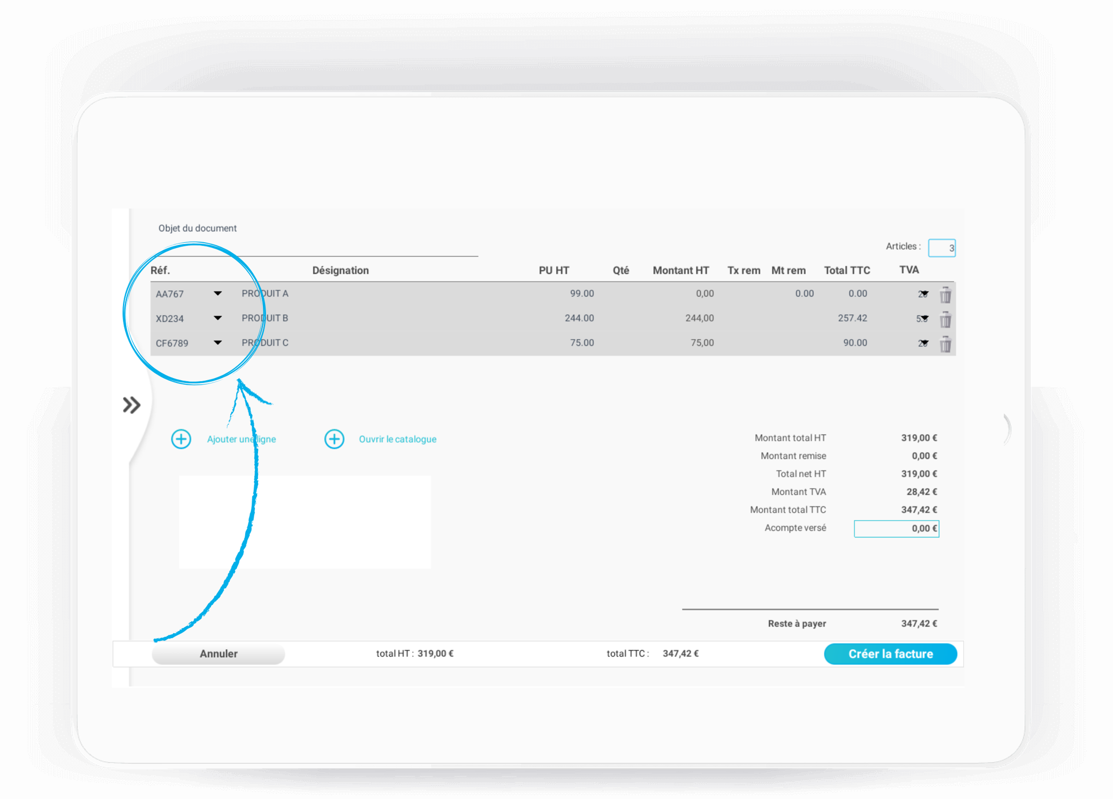Viewport: 1113px width, 799px height.
Task: Focus the Acompte versé amount field
Action: [896, 528]
